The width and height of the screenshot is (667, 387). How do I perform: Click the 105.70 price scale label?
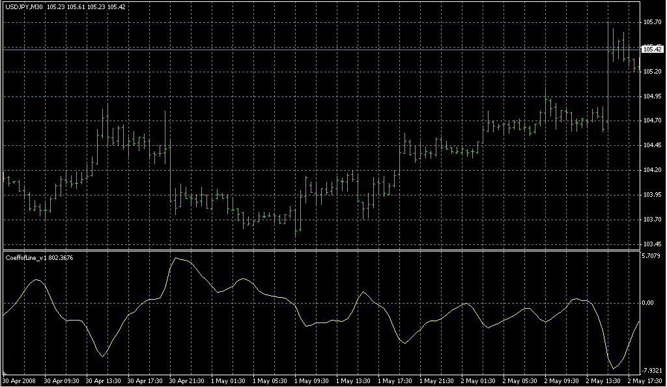[x=652, y=22]
